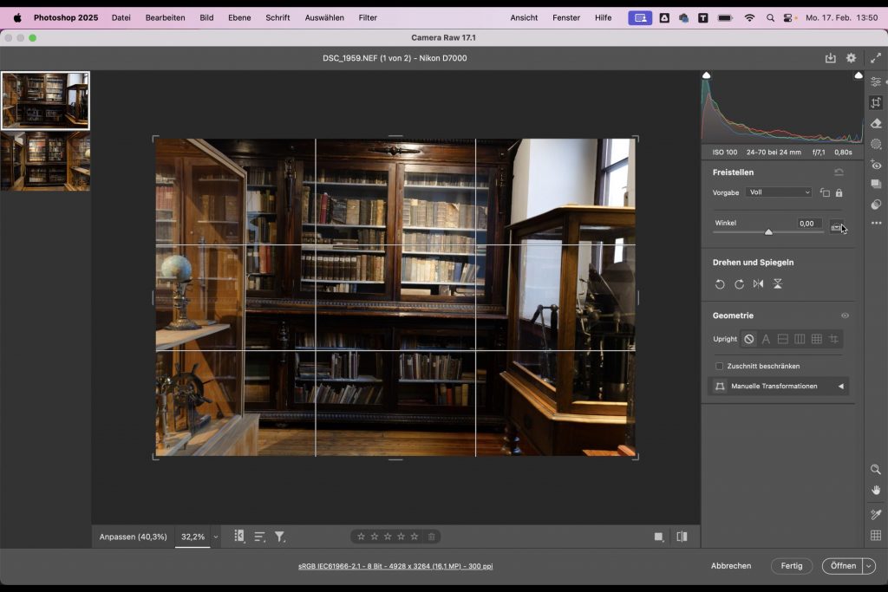Click the Winkel angle slider handle
Image resolution: width=888 pixels, height=592 pixels.
(768, 232)
